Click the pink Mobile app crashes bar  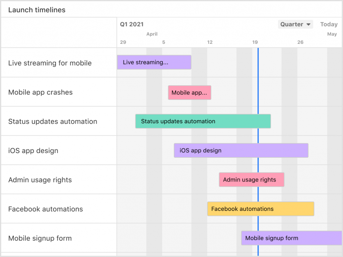click(x=190, y=93)
